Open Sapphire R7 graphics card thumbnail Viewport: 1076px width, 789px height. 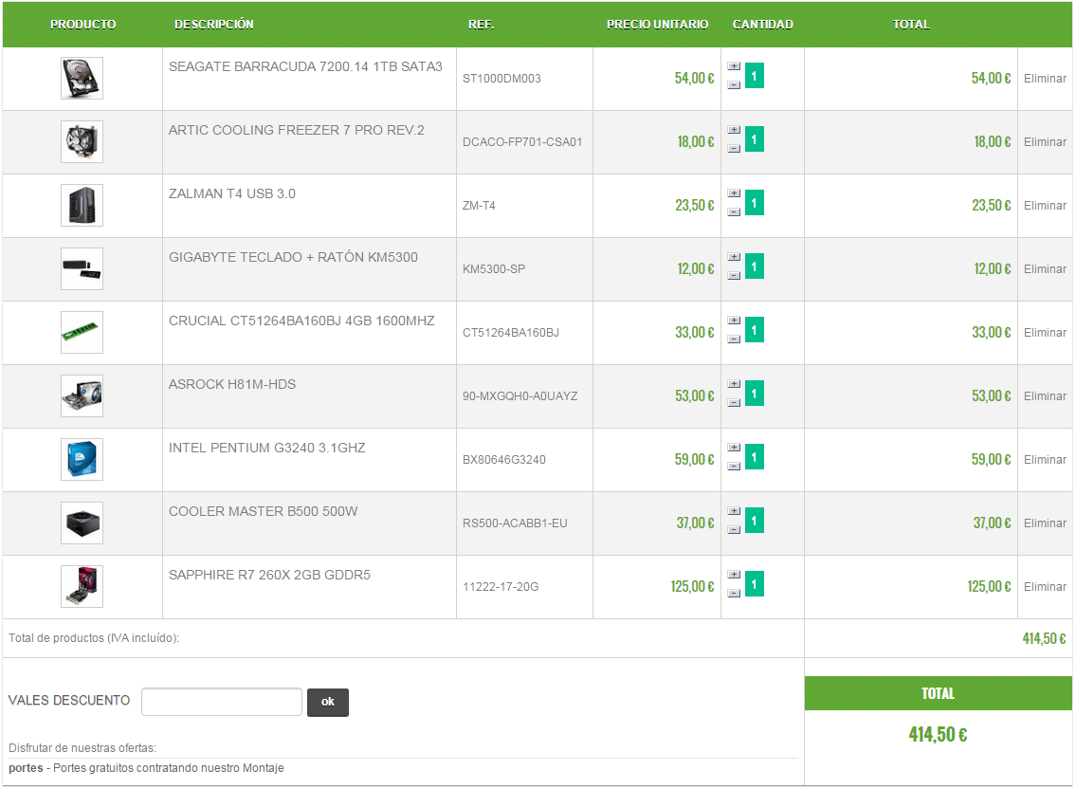(82, 586)
